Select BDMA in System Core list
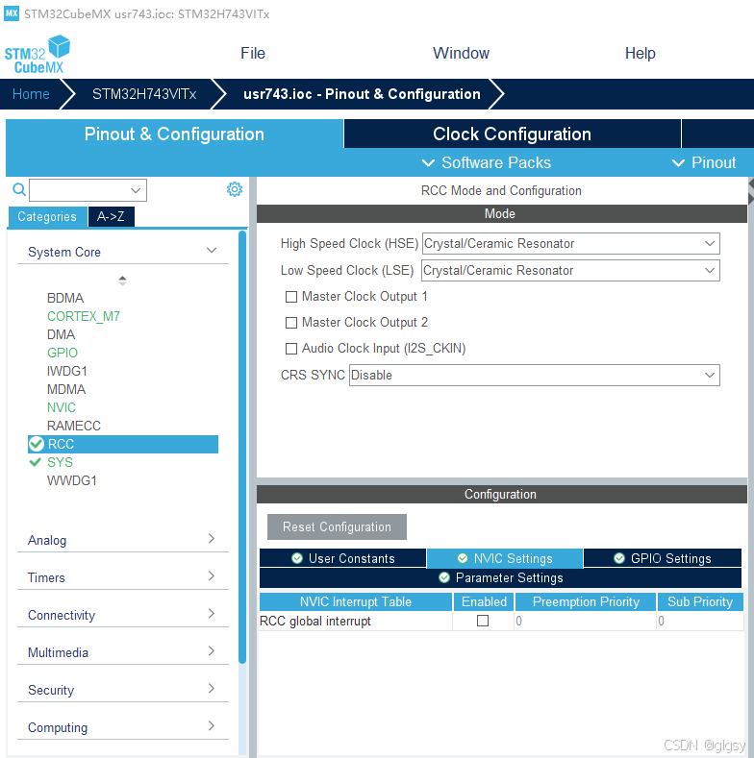 (65, 298)
